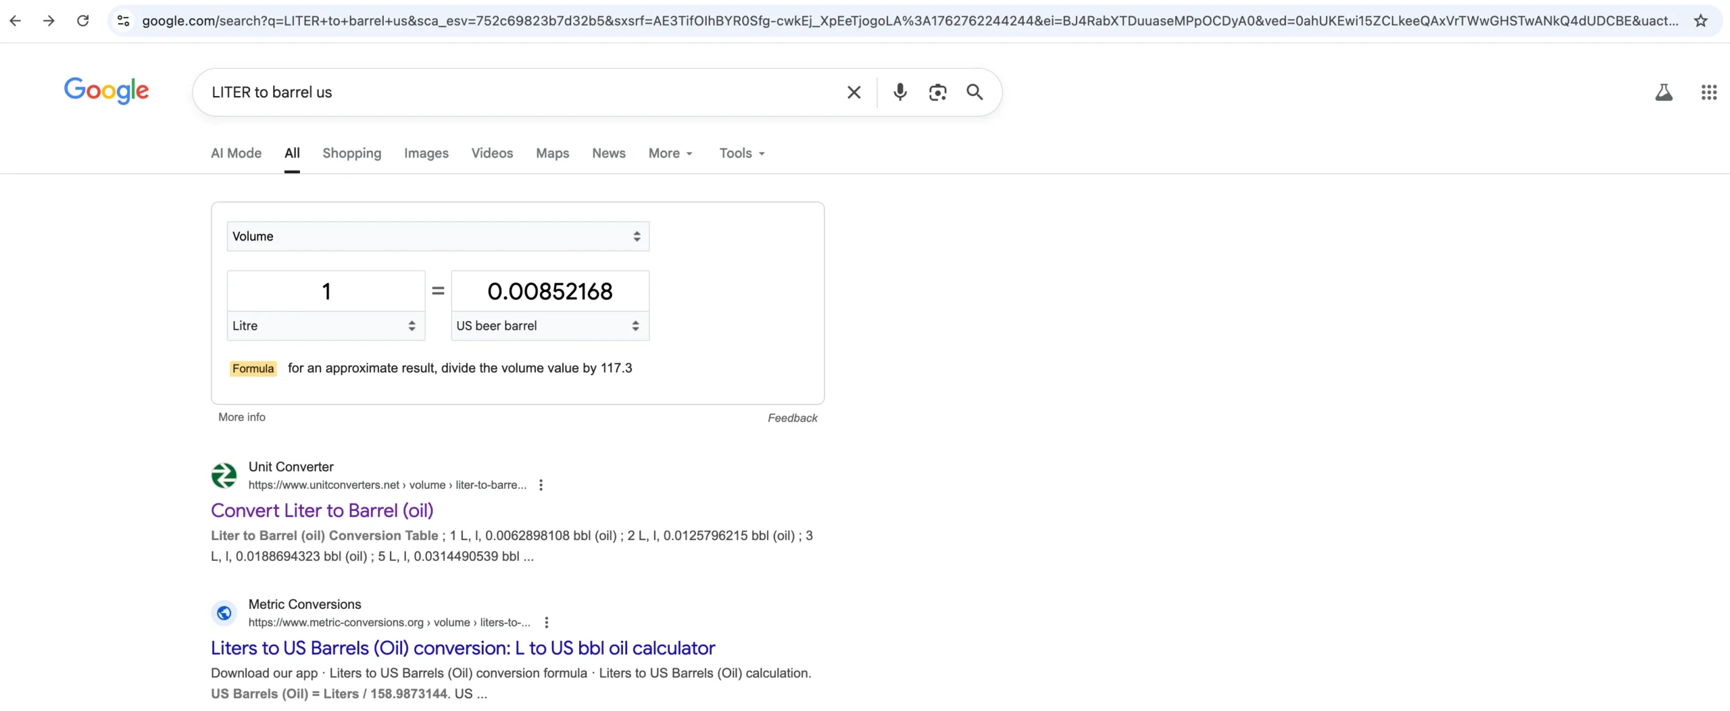Switch to the Images tab
The width and height of the screenshot is (1730, 711).
coord(426,153)
